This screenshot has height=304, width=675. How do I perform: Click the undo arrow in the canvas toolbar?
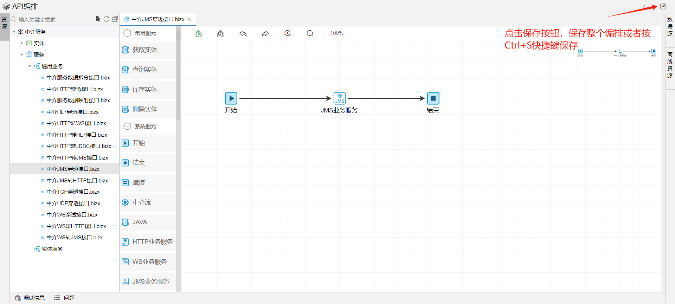point(243,33)
